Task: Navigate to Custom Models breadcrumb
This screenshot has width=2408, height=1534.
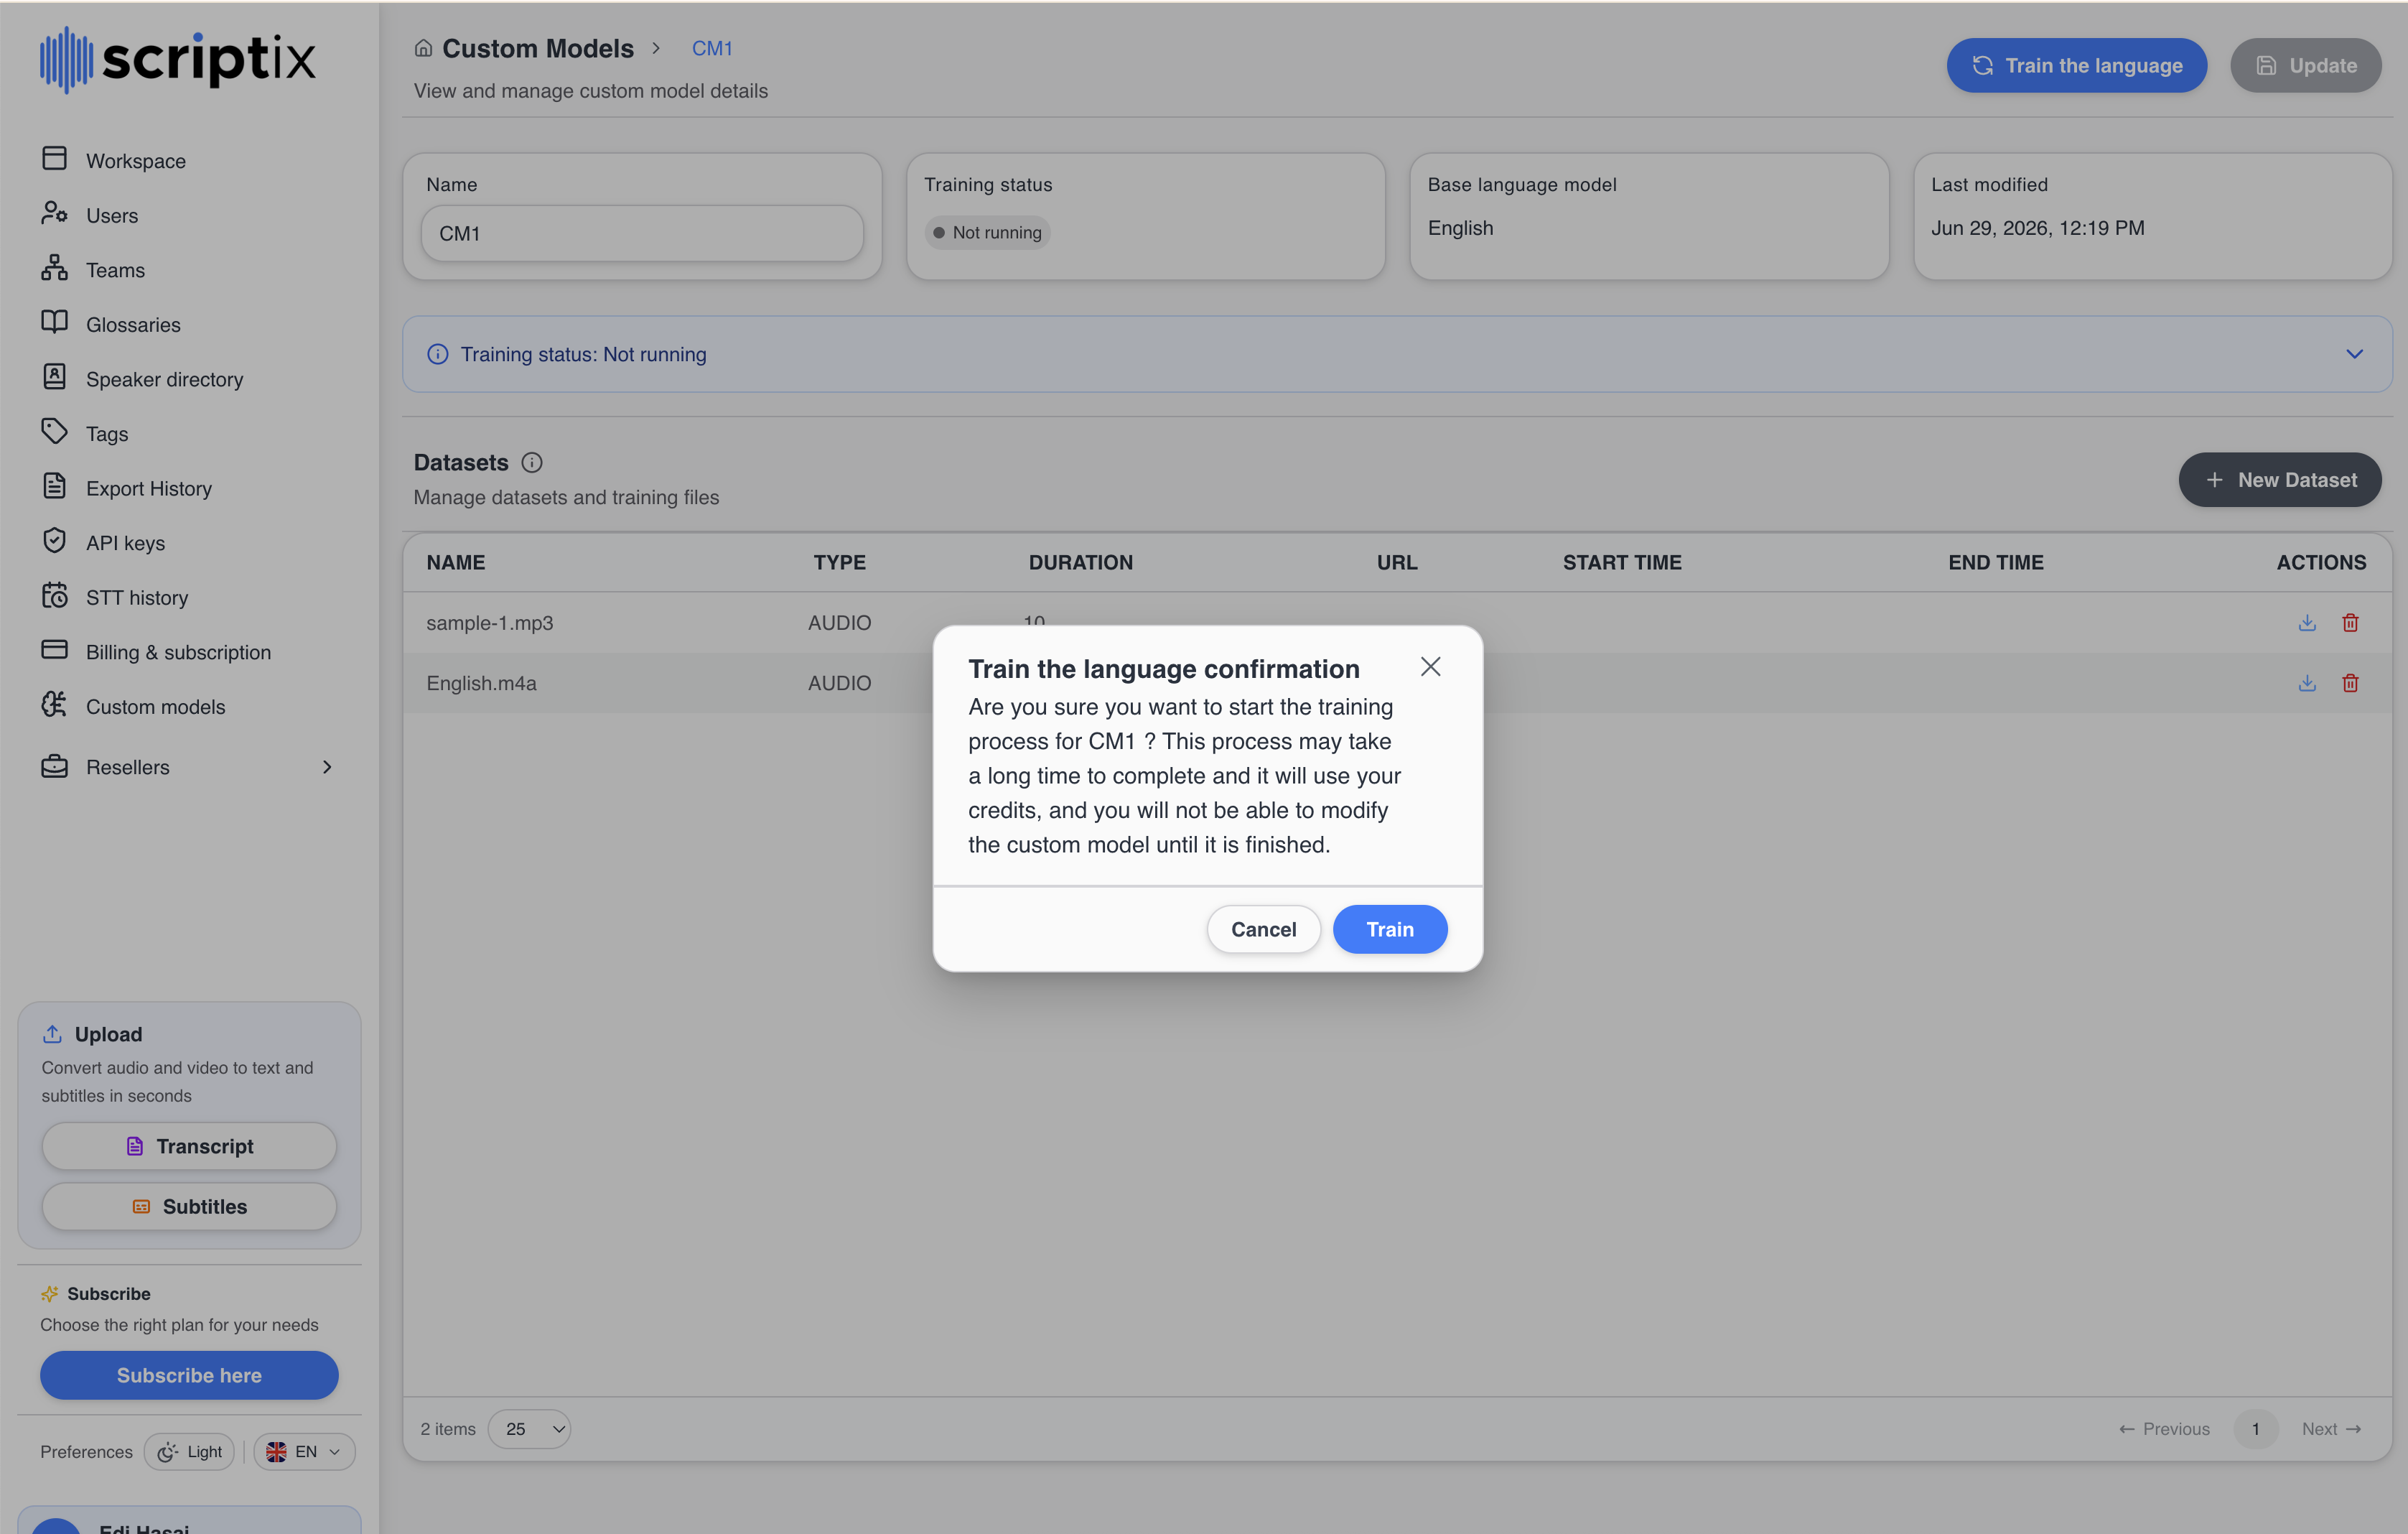Action: click(537, 48)
